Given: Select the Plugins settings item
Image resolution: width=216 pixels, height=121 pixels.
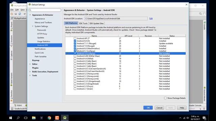Looking at the screenshot, I should pyautogui.click(x=35, y=68).
